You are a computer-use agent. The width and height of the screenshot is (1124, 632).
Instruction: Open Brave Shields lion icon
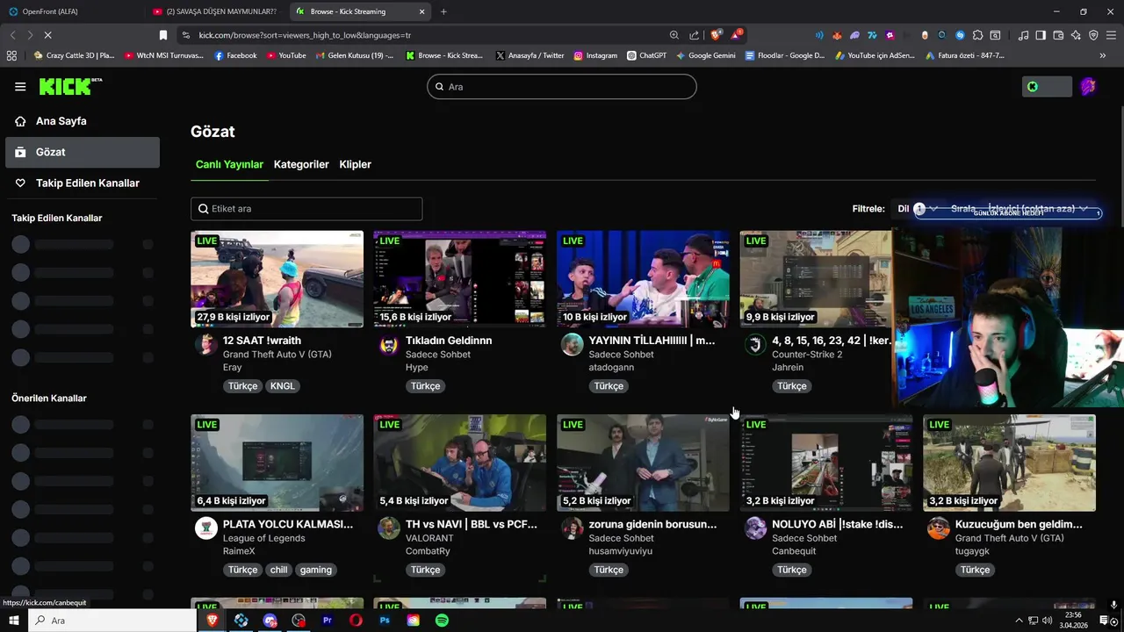tap(716, 35)
